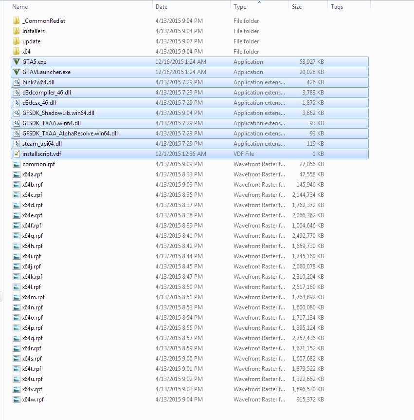Click the common.rpf file icon

click(17, 164)
